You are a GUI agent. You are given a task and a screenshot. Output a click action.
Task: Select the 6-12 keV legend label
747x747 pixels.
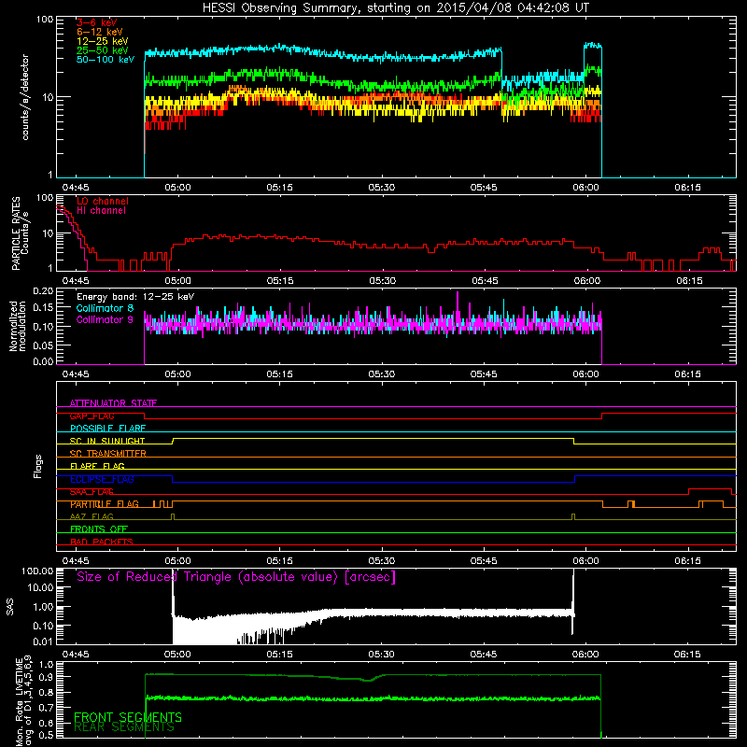(100, 32)
